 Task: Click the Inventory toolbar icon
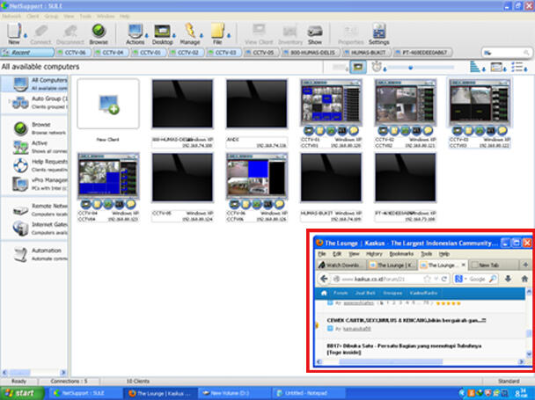coord(290,33)
